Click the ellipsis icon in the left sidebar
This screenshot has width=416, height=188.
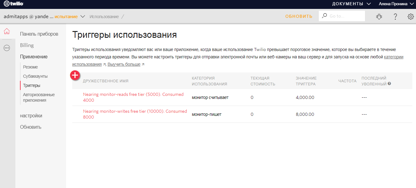[x=6, y=48]
